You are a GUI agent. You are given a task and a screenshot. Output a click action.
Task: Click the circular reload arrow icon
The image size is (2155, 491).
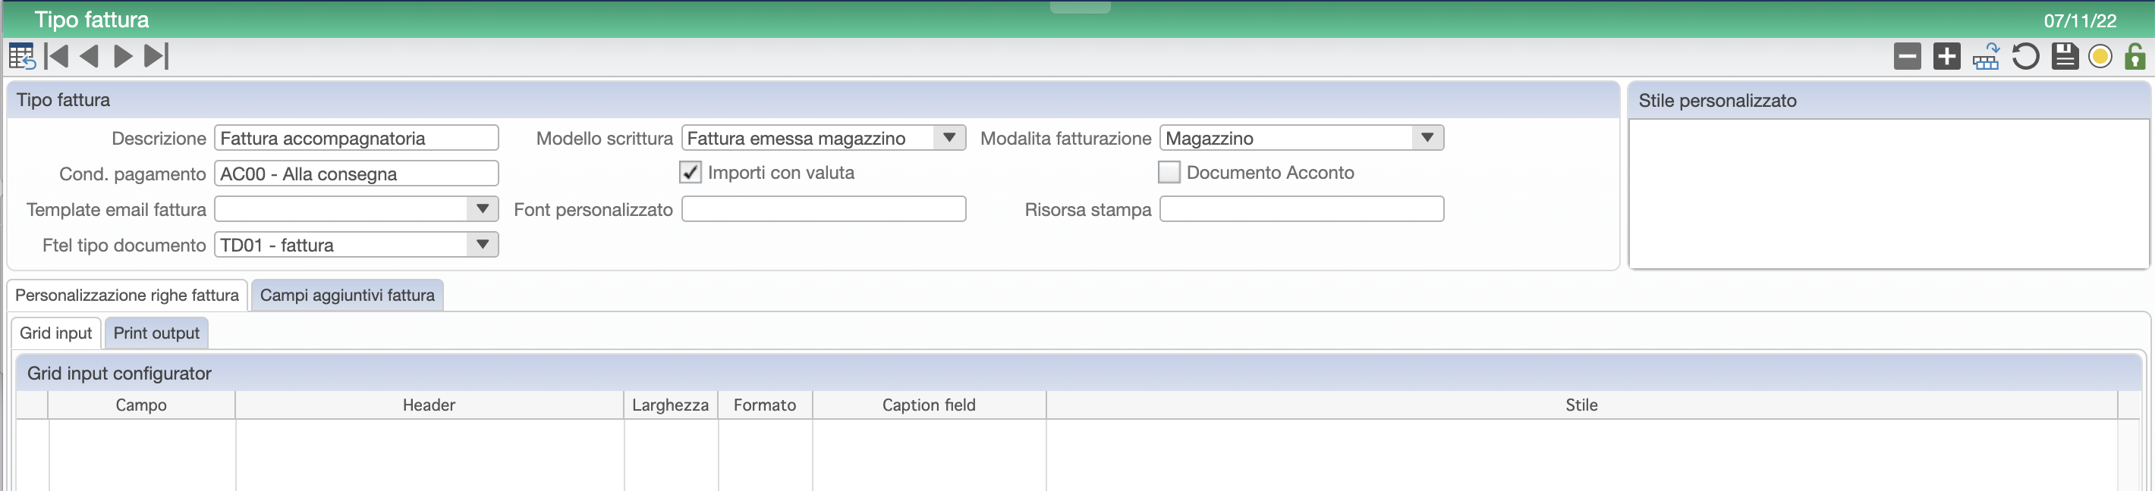(x=2024, y=56)
